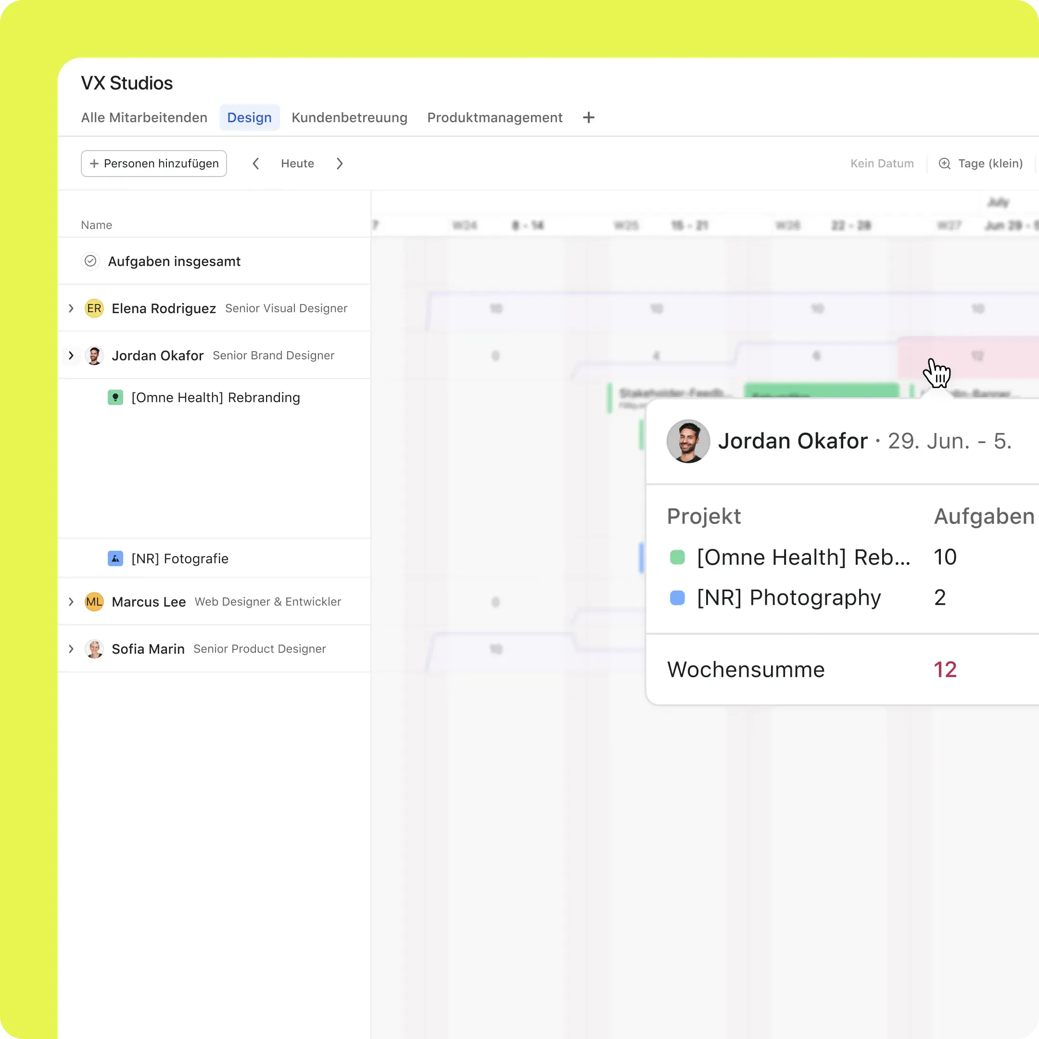Click Jordan Okafor's large avatar in the popup

(688, 441)
